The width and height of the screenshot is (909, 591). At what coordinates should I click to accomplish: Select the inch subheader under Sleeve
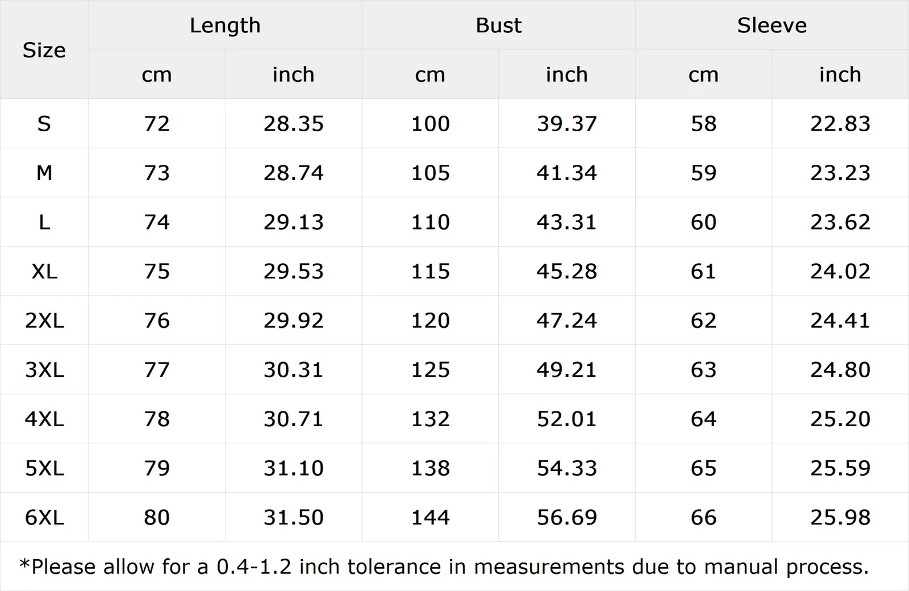(840, 74)
